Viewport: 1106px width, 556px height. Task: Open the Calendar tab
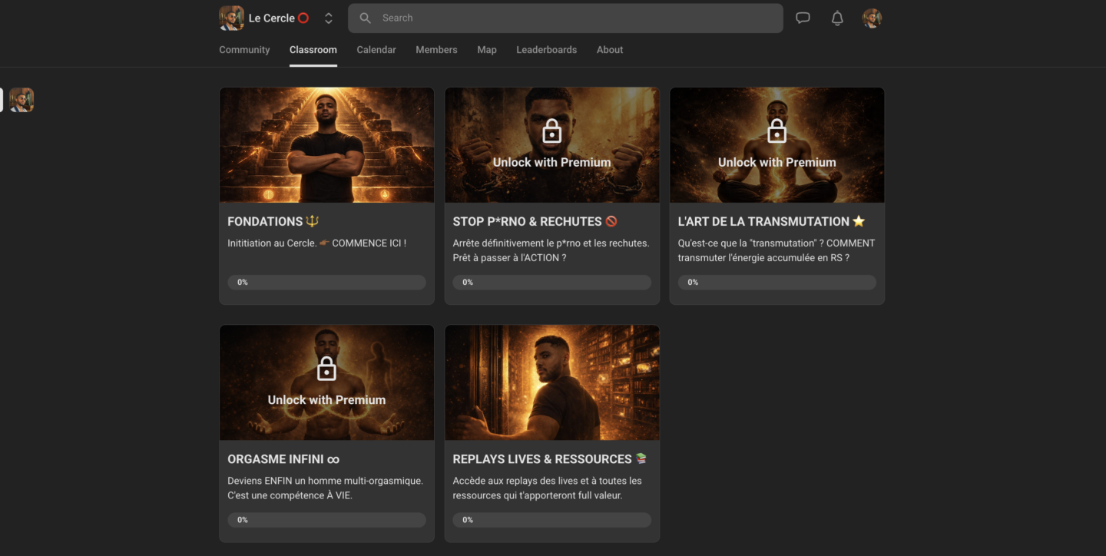coord(376,50)
